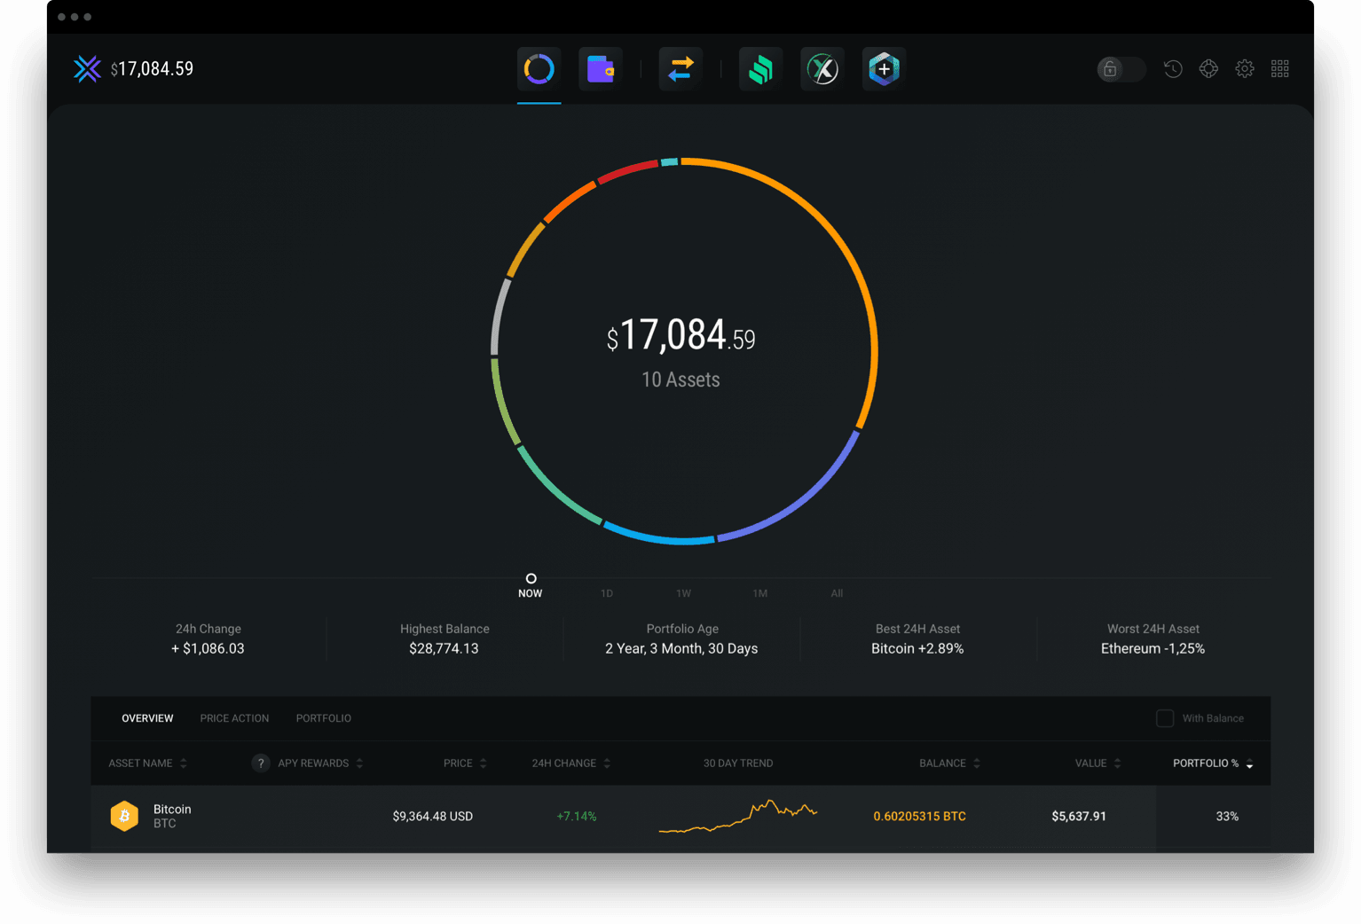Click the Portfolio Age value
Screen dimensions: 1361x924
coord(681,648)
